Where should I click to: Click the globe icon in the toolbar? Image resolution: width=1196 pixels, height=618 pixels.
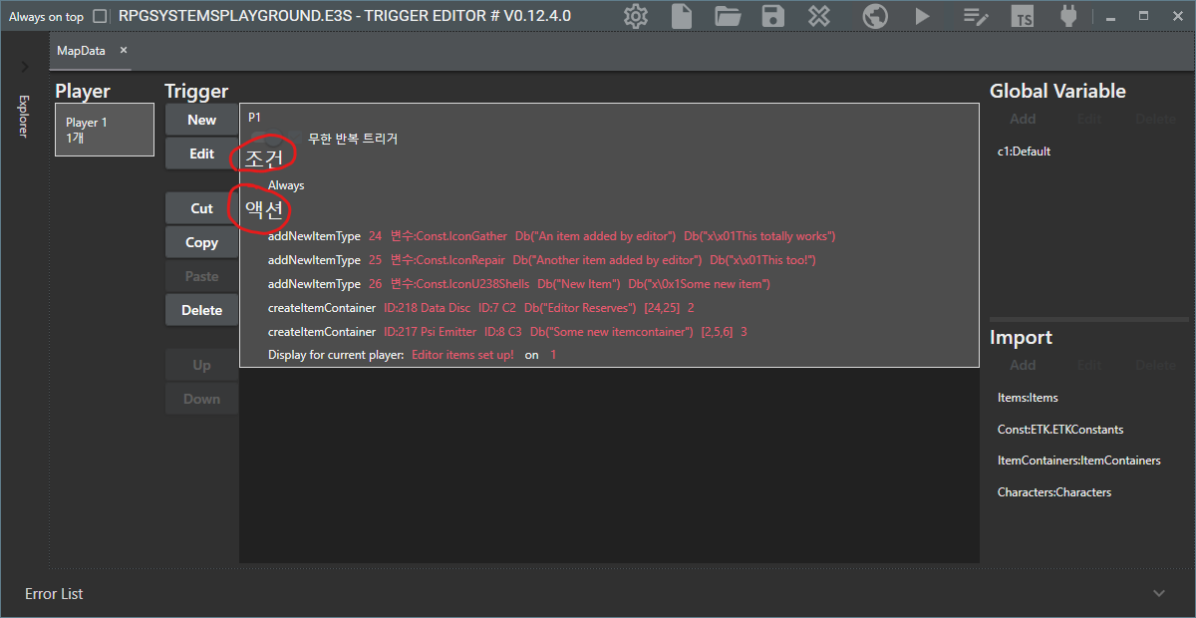[875, 16]
